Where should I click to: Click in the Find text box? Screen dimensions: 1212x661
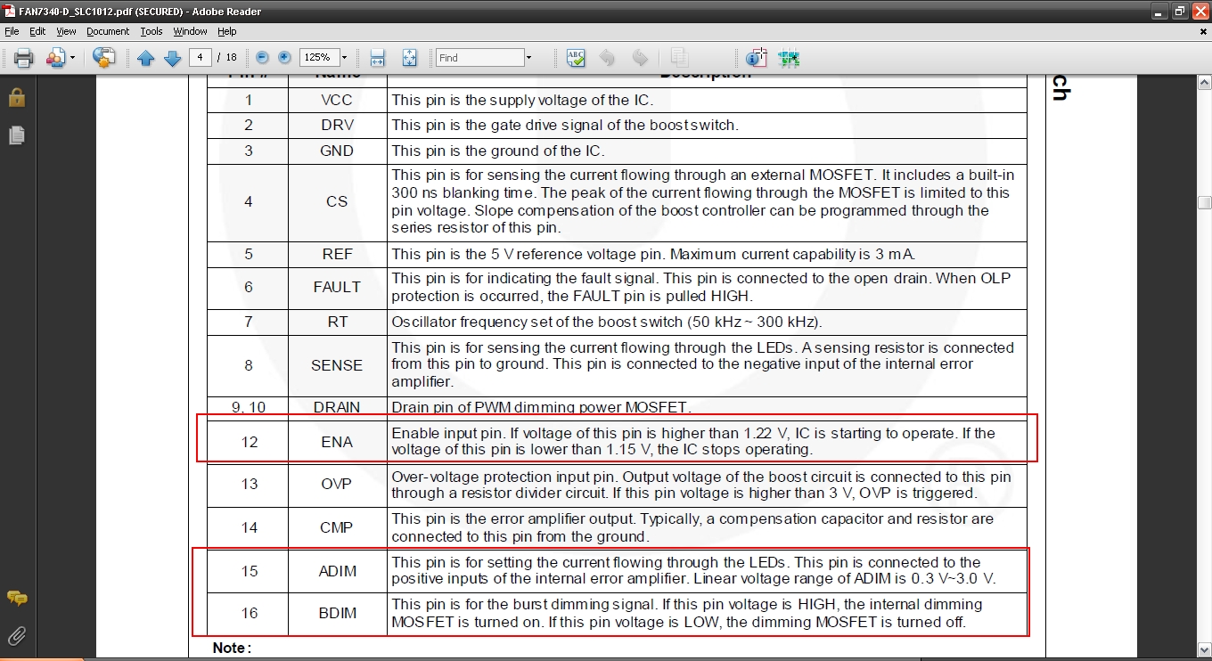click(479, 58)
